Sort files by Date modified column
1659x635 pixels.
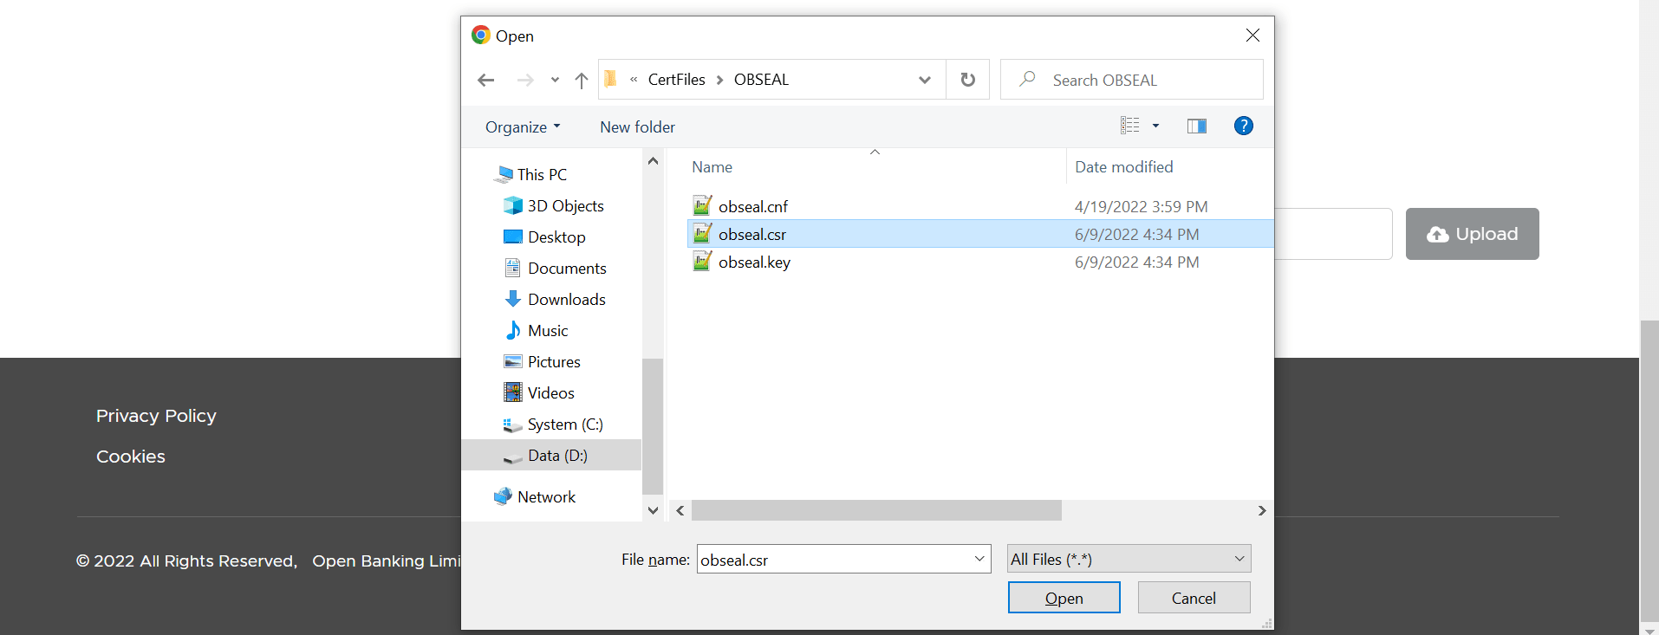point(1123,167)
